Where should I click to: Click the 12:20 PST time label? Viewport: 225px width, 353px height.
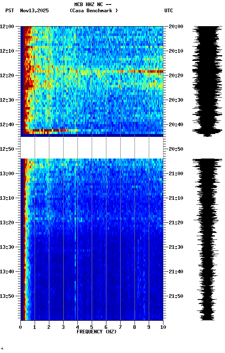7,76
